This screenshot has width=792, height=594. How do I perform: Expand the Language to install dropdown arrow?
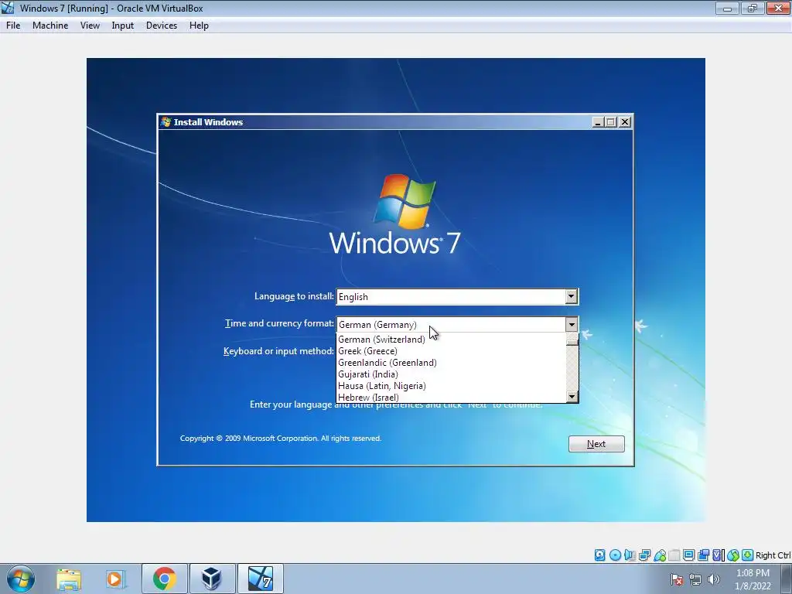(571, 296)
